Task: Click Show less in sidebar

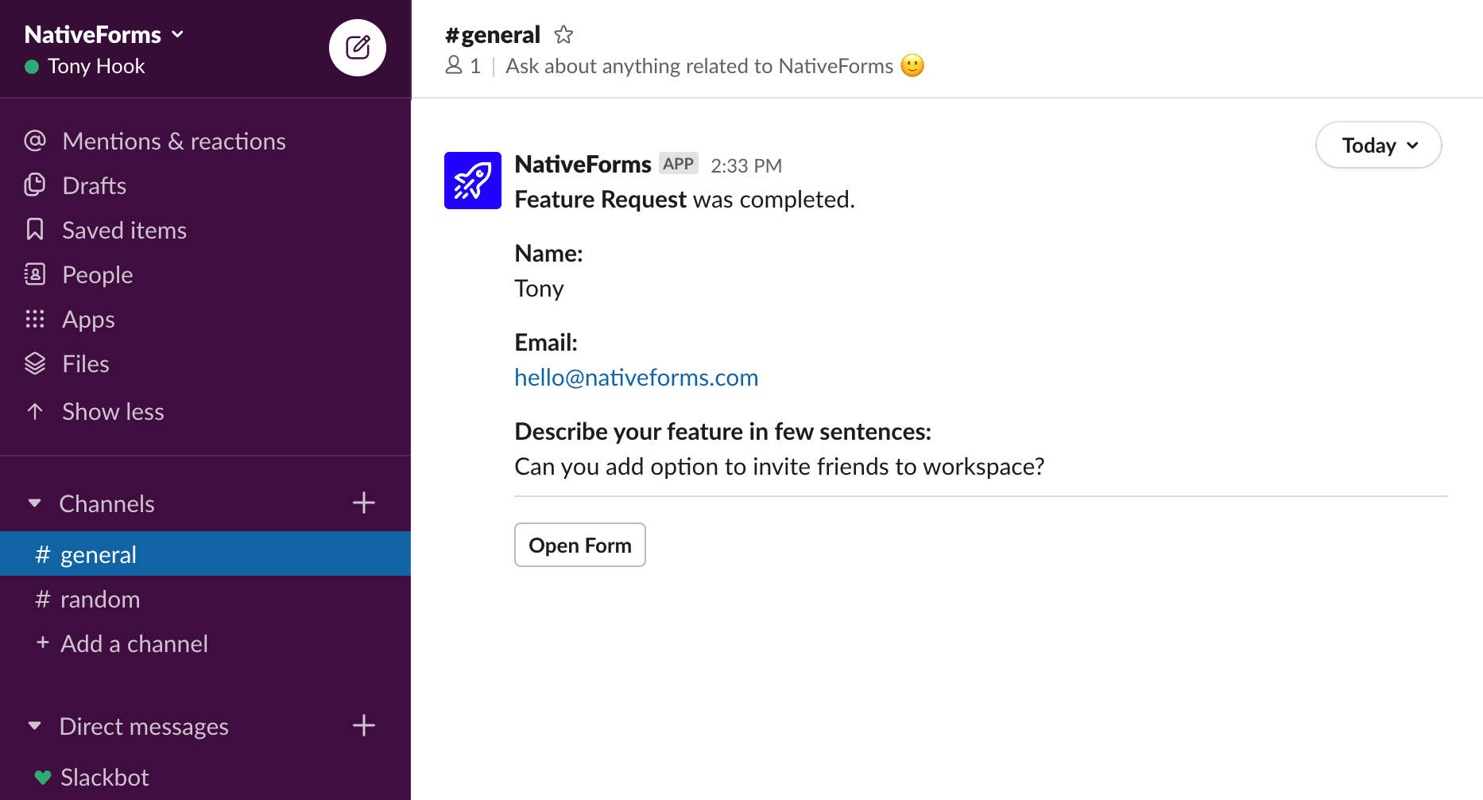Action: tap(112, 412)
